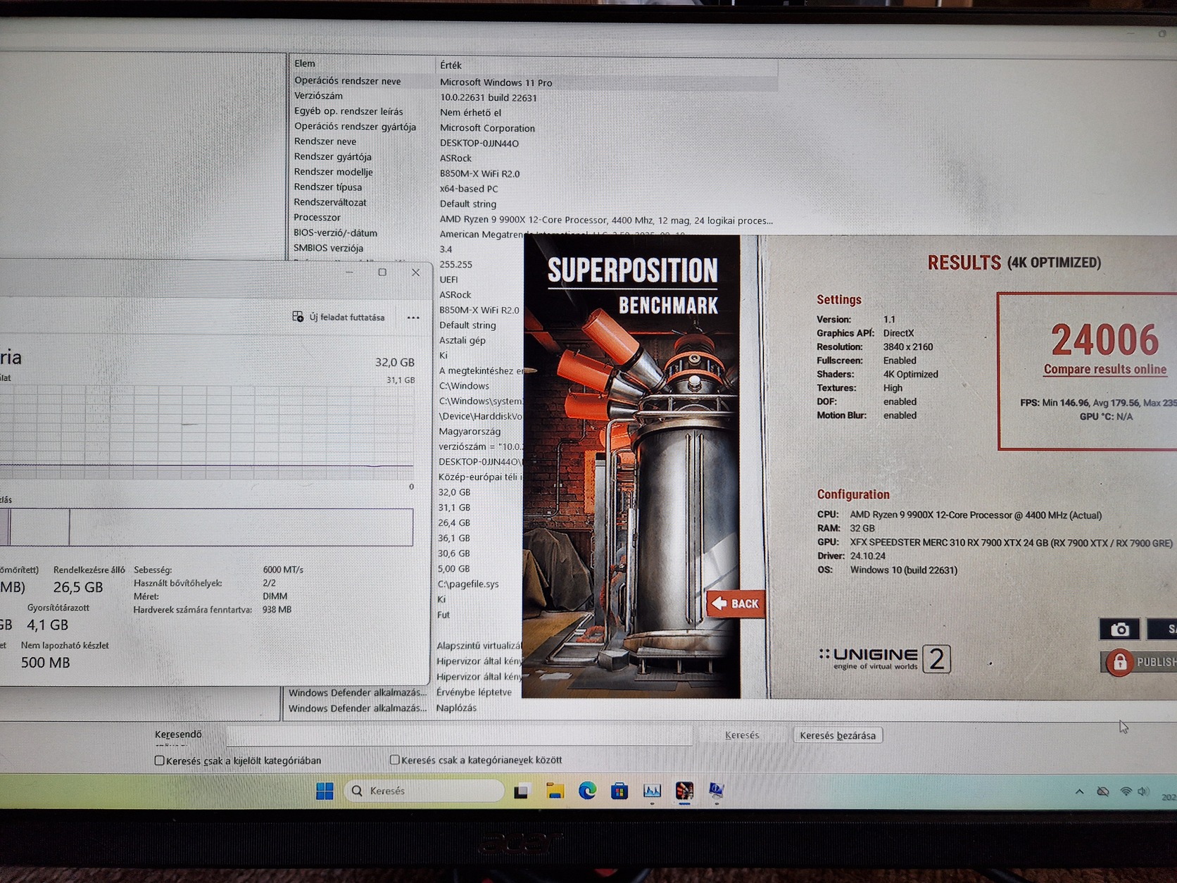This screenshot has width=1177, height=883.
Task: Open Microsoft Edge from the taskbar
Action: (x=587, y=791)
